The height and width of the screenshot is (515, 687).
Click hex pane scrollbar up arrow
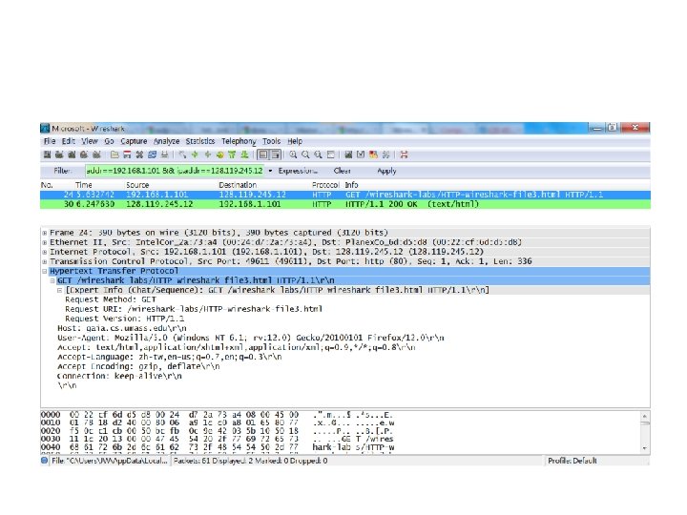(645, 416)
